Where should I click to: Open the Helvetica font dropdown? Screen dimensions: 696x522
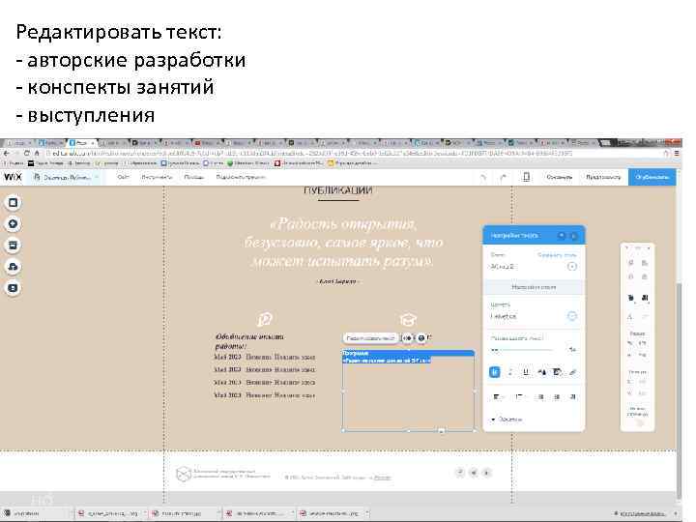[x=533, y=316]
